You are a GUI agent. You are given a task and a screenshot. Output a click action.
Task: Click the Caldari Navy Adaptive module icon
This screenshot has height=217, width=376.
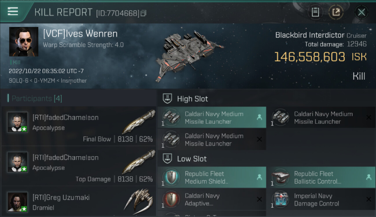(171, 199)
